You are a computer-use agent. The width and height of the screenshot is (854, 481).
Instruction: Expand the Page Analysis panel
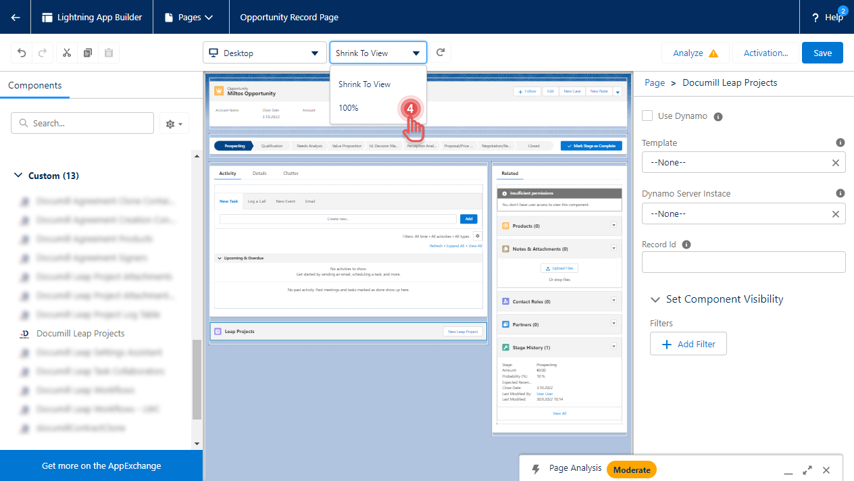[x=807, y=470]
